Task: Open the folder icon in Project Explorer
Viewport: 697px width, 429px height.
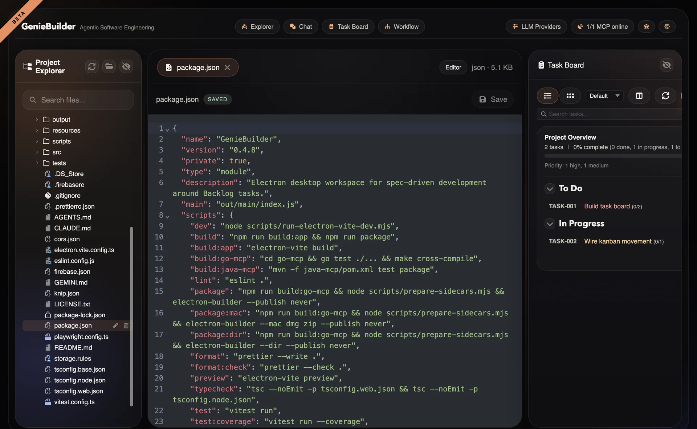Action: click(109, 66)
